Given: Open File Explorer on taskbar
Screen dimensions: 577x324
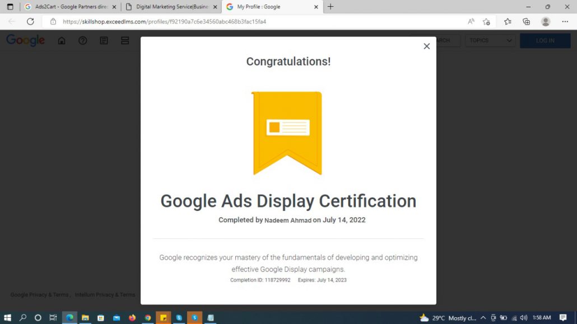Looking at the screenshot, I should (x=85, y=317).
